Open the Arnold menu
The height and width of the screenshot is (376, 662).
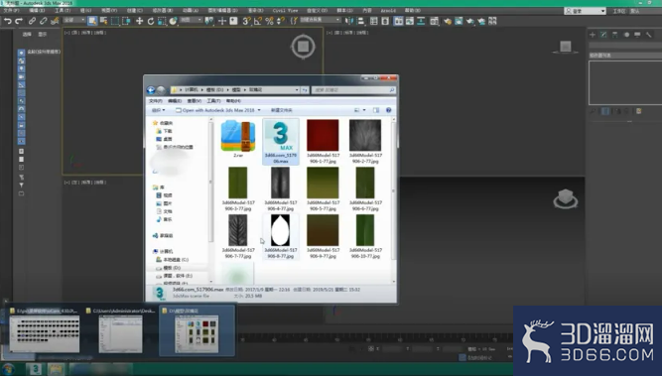(388, 11)
